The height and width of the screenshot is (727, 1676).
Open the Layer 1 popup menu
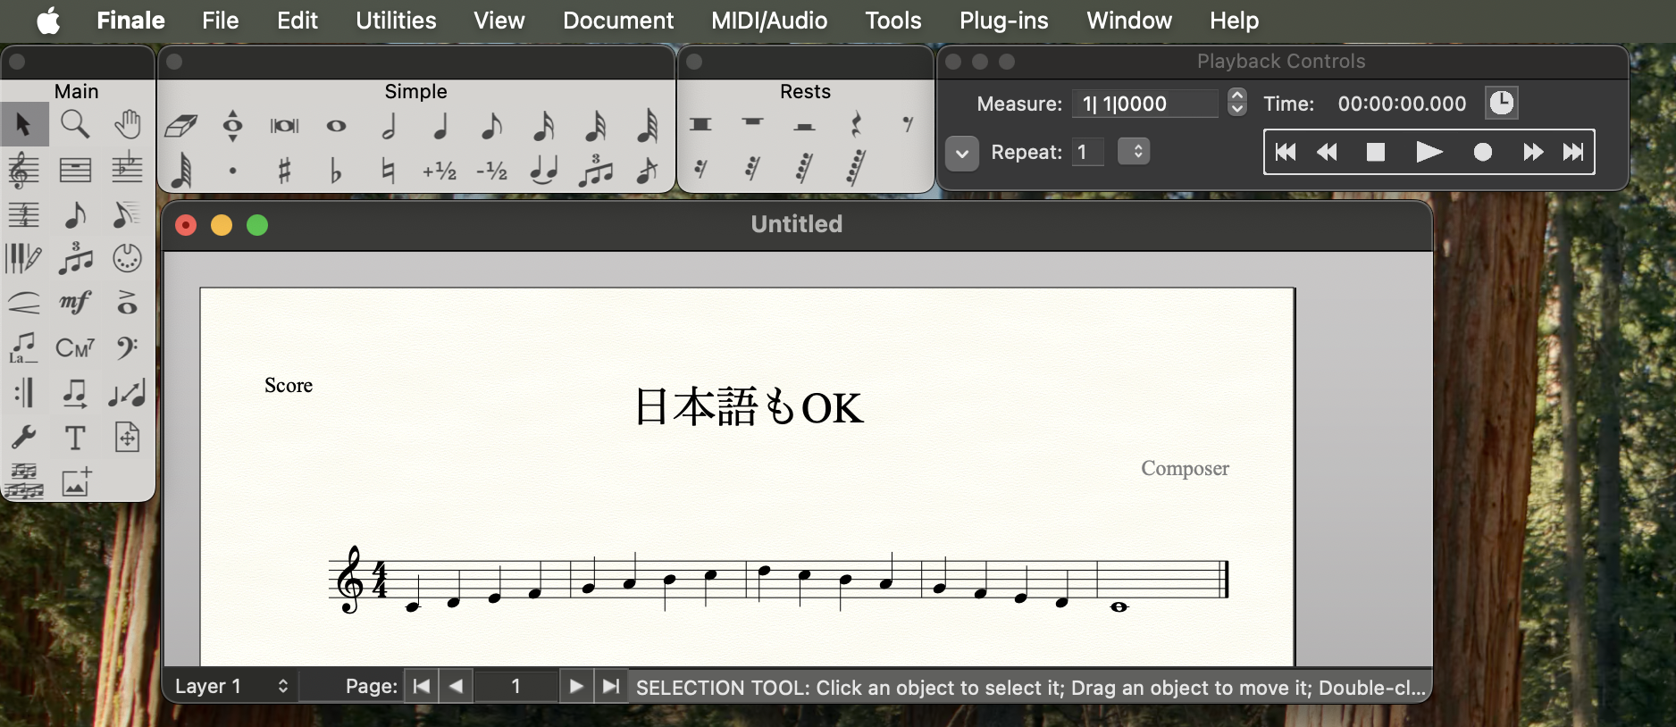(232, 686)
